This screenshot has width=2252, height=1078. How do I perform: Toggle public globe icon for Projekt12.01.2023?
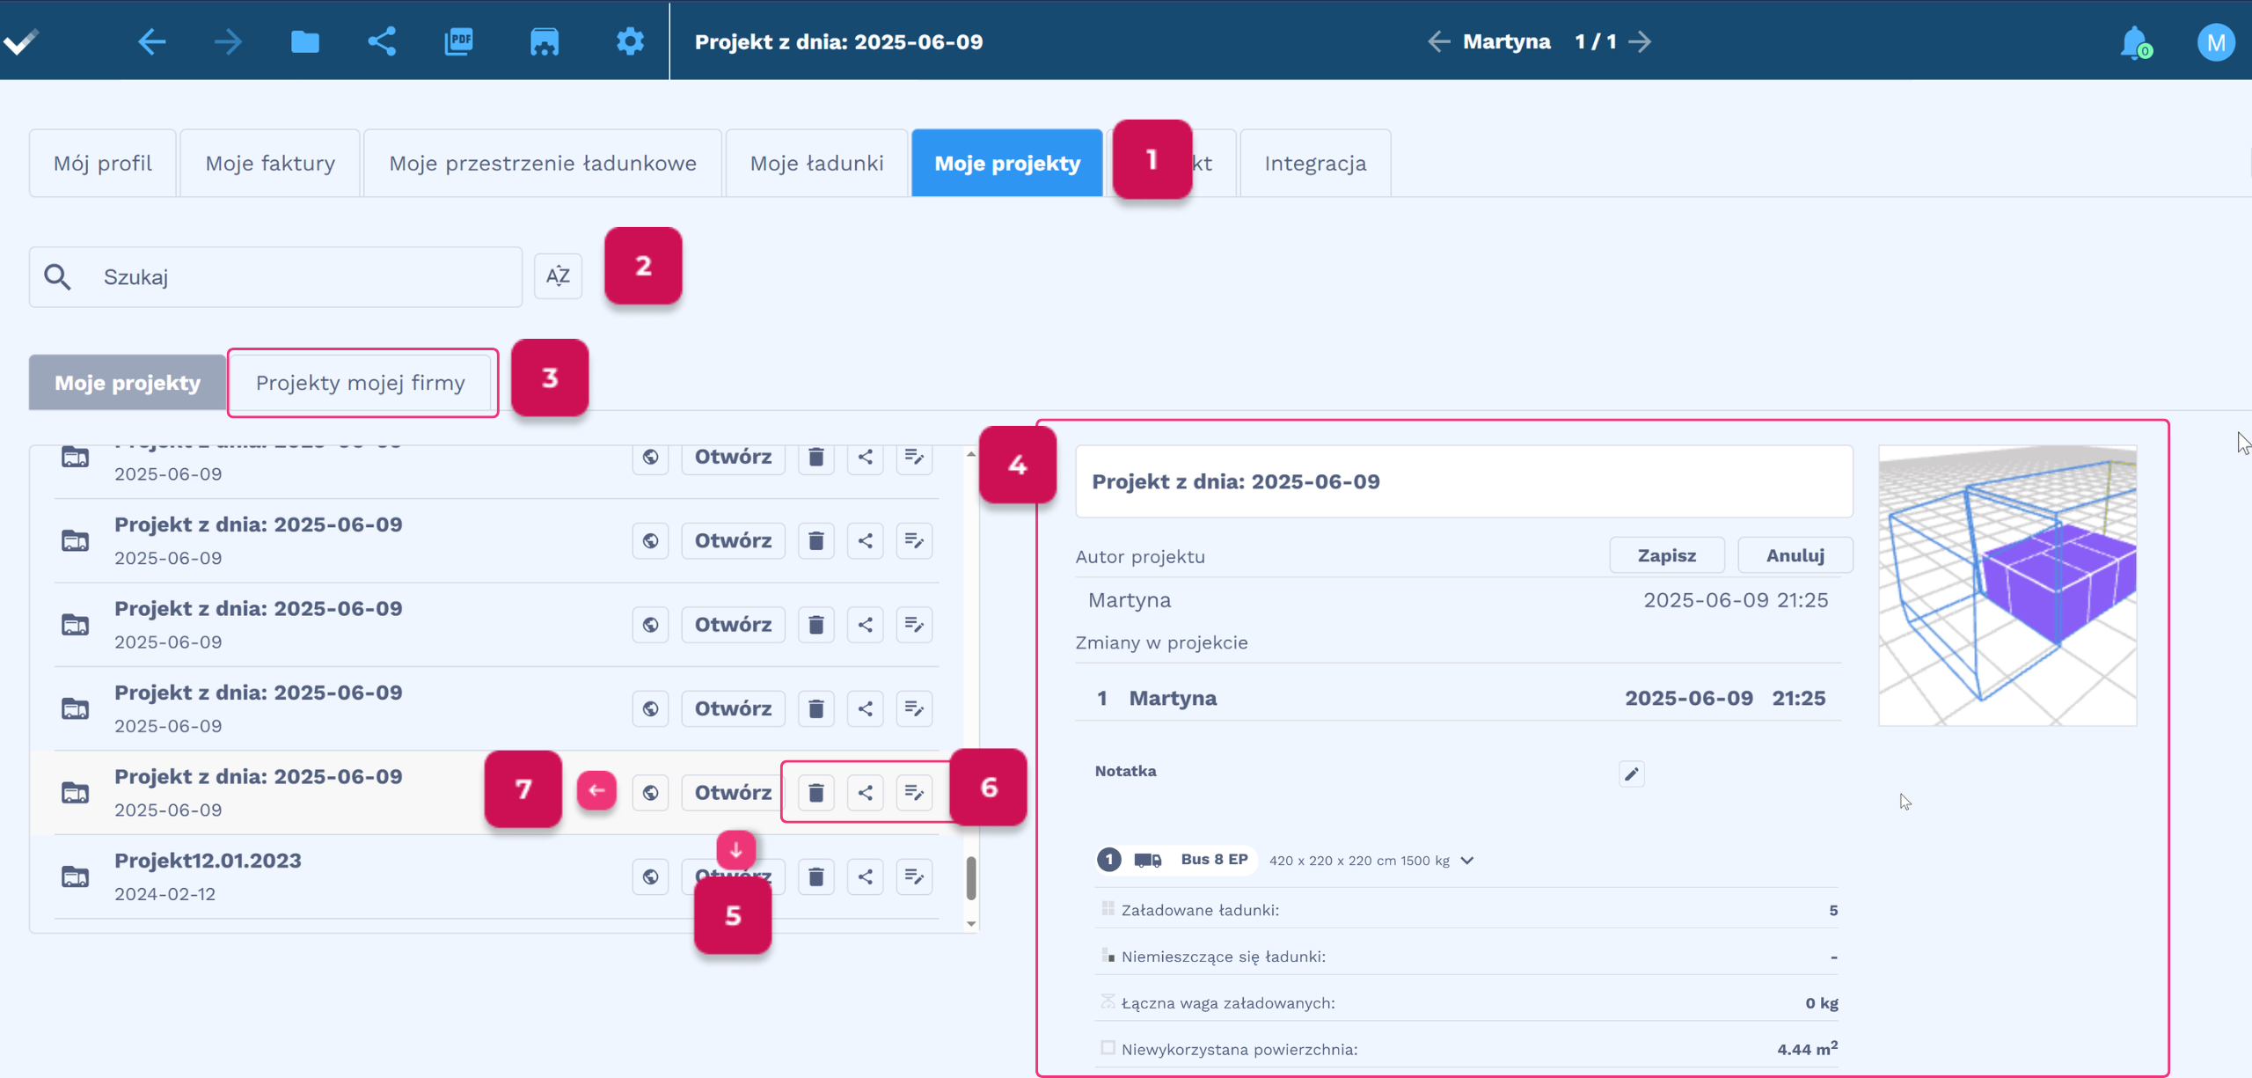pos(650,876)
